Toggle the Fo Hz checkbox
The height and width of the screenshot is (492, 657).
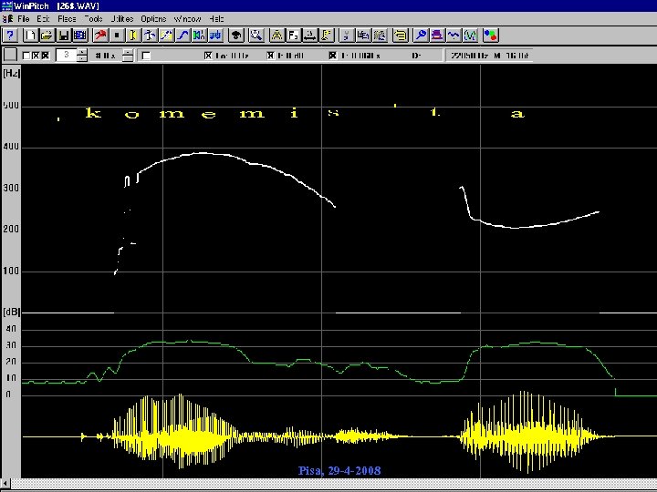click(208, 56)
